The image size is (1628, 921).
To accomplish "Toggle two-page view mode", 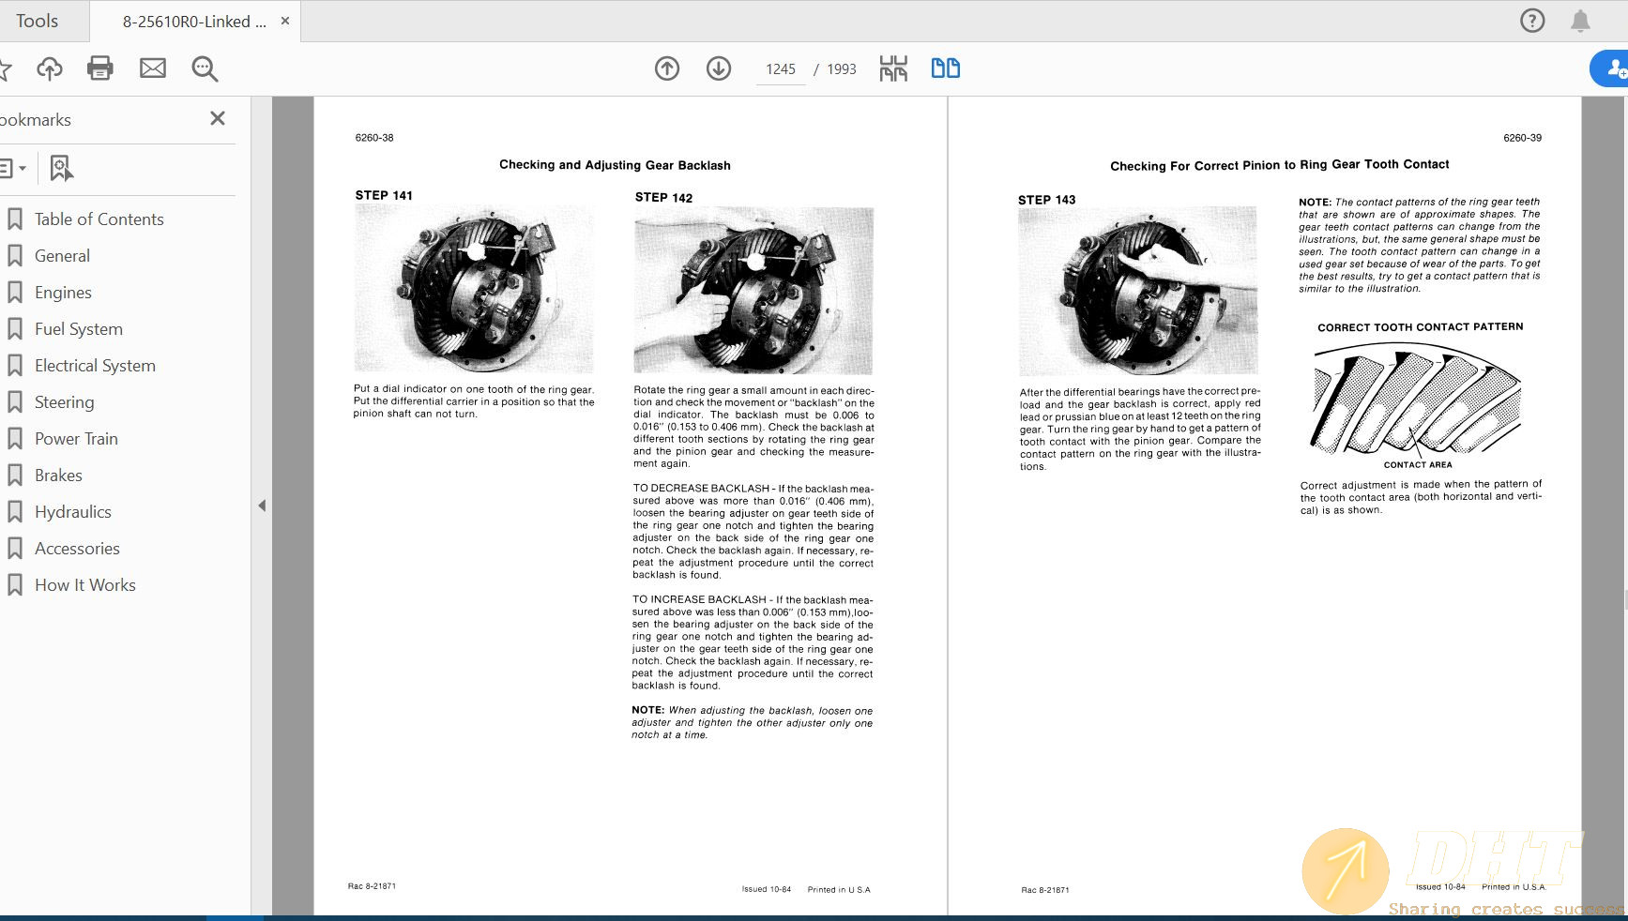I will pos(945,68).
